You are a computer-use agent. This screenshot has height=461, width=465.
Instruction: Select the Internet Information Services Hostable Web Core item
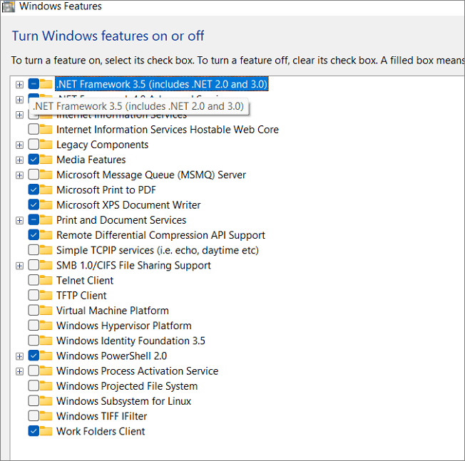click(x=167, y=130)
